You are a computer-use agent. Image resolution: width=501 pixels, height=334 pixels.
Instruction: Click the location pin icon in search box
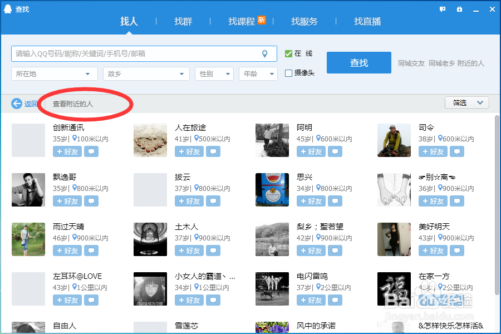click(265, 54)
